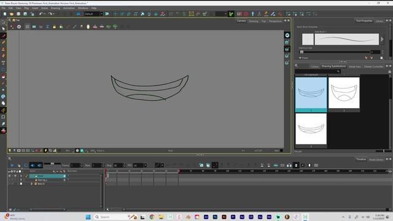The width and height of the screenshot is (393, 221).
Task: Toggle the bottom-left light bulb in Camera status bar
Action: coord(10,150)
